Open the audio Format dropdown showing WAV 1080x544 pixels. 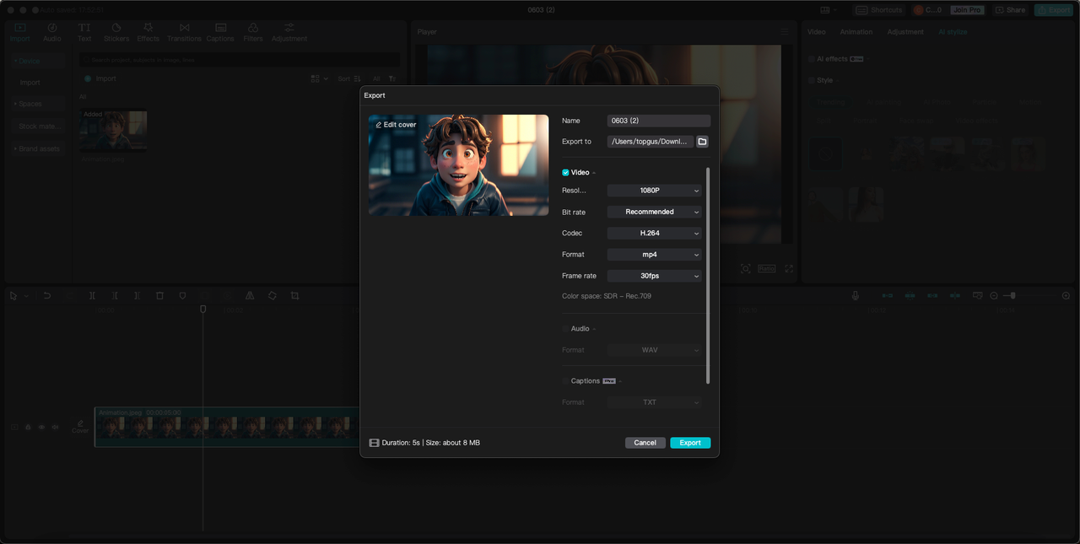point(654,350)
